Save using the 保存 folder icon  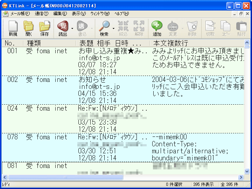pyautogui.click(x=44, y=29)
